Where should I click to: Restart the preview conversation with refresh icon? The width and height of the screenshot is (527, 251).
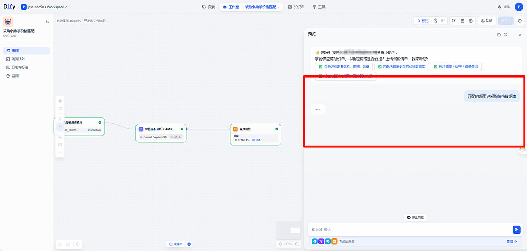point(499,35)
